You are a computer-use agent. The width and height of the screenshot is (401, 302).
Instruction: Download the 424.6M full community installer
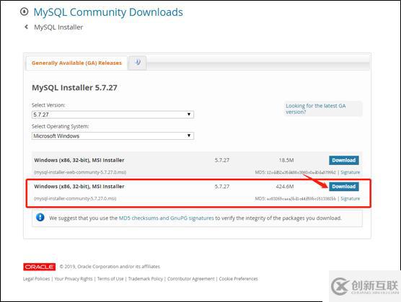[x=344, y=187]
